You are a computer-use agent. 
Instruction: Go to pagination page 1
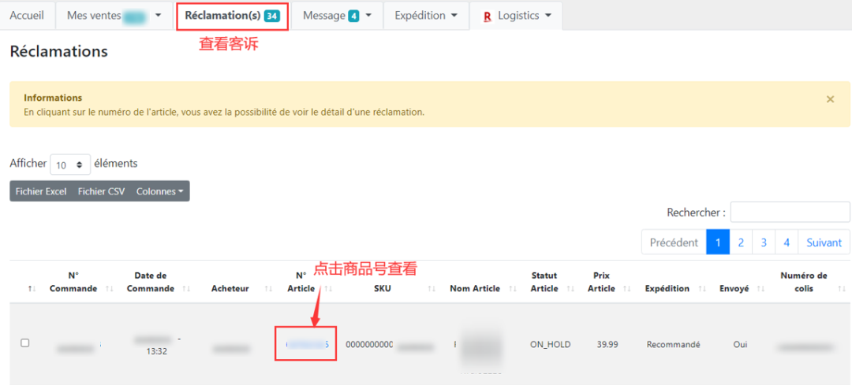tap(718, 242)
